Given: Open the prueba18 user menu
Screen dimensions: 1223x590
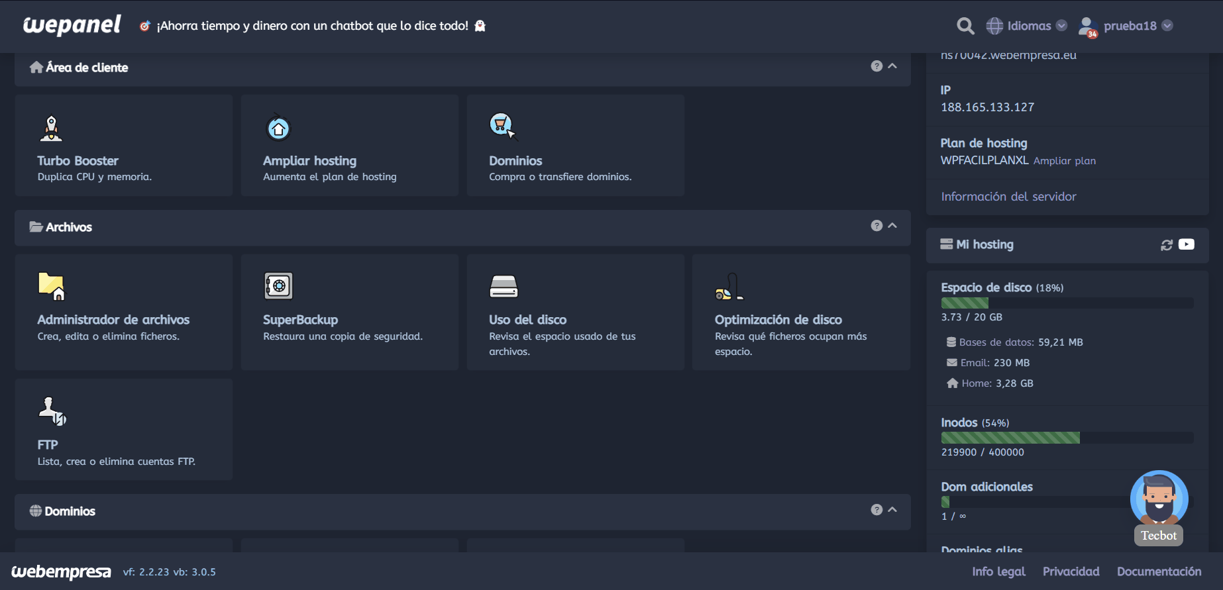Looking at the screenshot, I should 1126,26.
